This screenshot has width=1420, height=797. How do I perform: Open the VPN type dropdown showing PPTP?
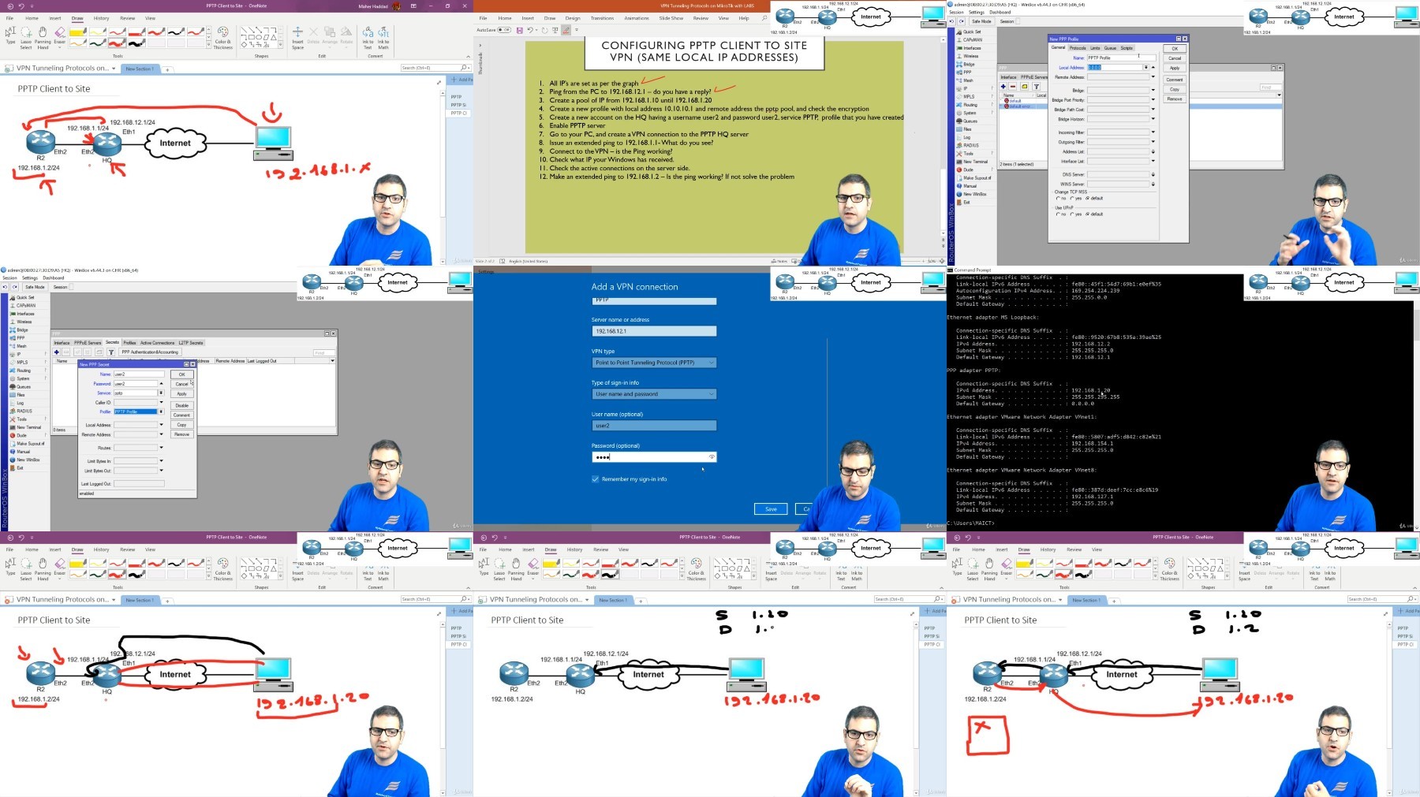[654, 363]
